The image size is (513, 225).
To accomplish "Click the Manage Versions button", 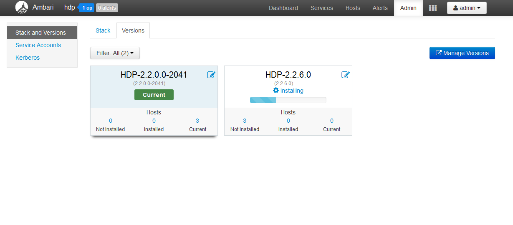I will pos(462,53).
